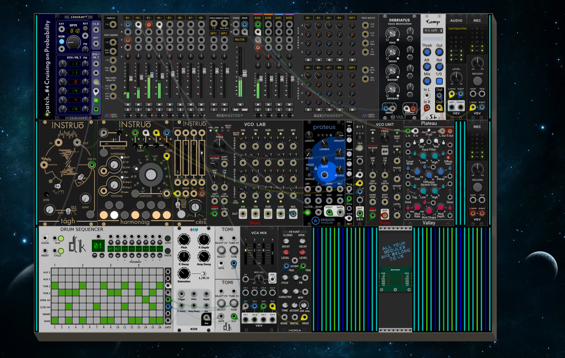Click the RST button on clocker²
Screen dimensions: 565x358
tap(85, 28)
